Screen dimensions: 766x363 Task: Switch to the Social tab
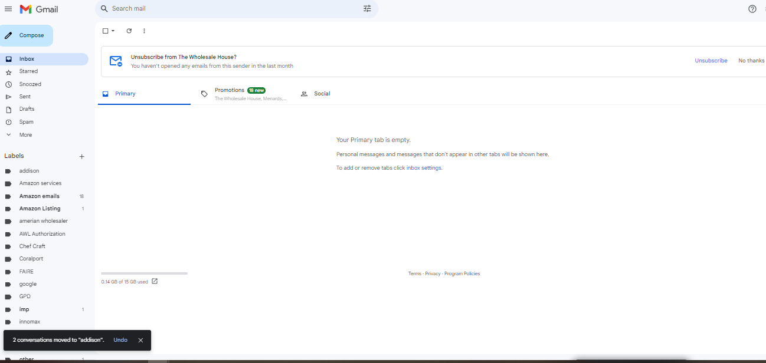[x=322, y=94]
